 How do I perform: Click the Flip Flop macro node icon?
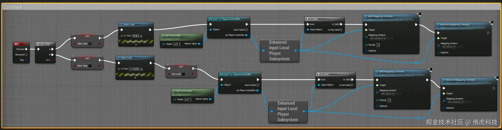tap(38, 44)
